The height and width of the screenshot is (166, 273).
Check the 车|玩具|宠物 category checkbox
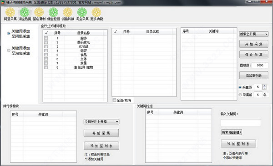coord(46,67)
